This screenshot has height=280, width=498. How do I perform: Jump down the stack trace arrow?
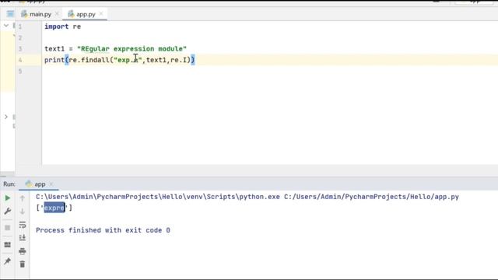click(x=23, y=211)
